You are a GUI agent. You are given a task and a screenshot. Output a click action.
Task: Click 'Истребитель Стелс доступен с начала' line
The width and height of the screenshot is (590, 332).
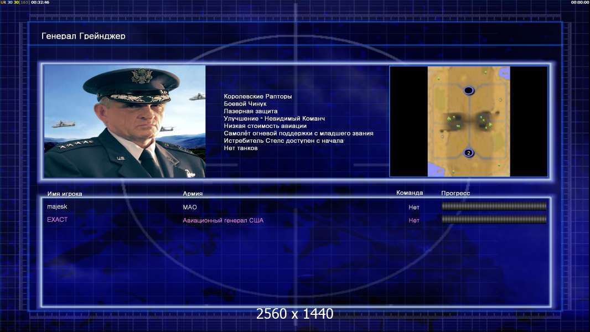point(284,141)
